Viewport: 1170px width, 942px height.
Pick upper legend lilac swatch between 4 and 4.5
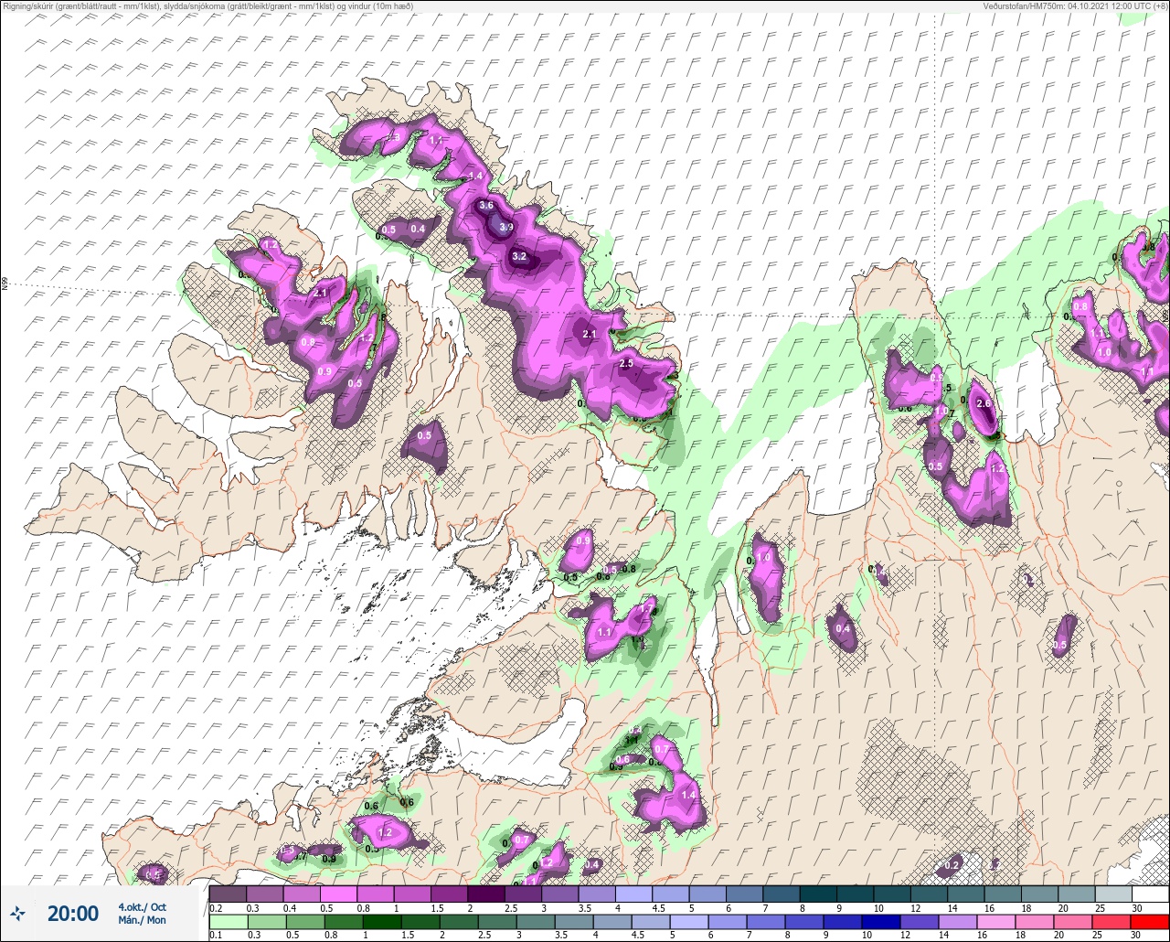[x=633, y=893]
